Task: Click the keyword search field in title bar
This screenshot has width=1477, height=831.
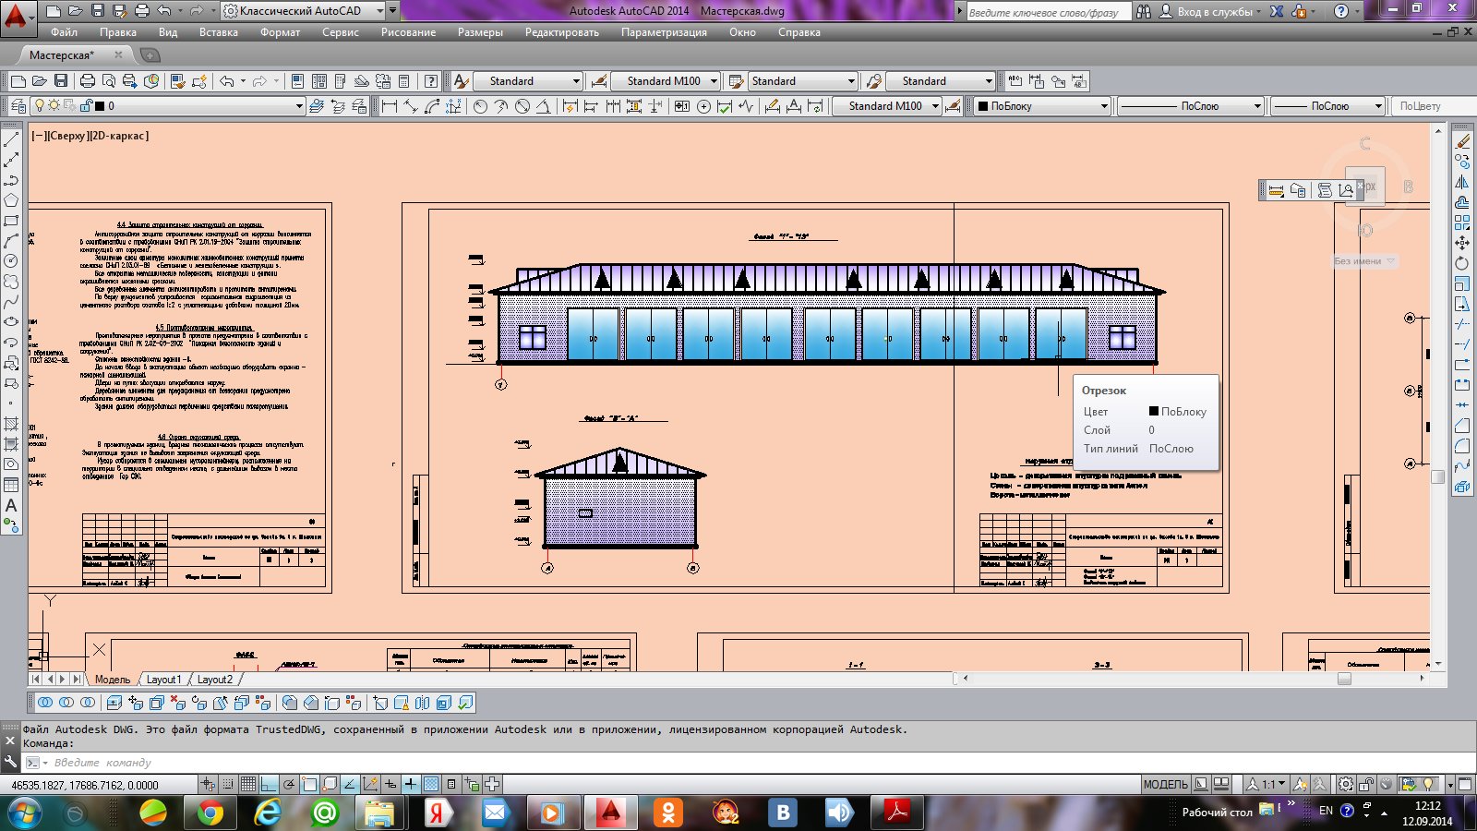Action: (1048, 12)
